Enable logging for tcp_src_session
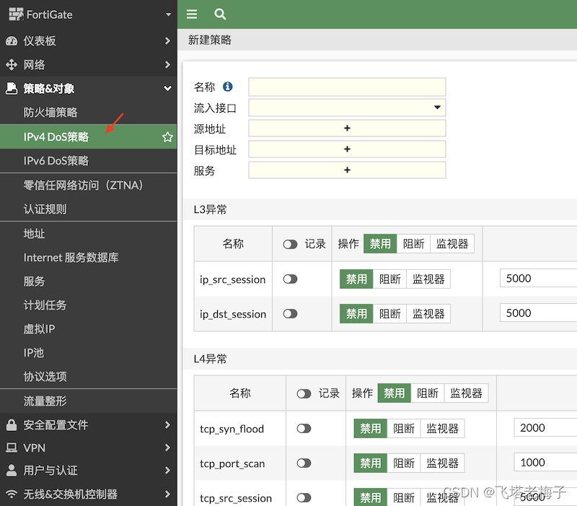 tap(304, 498)
